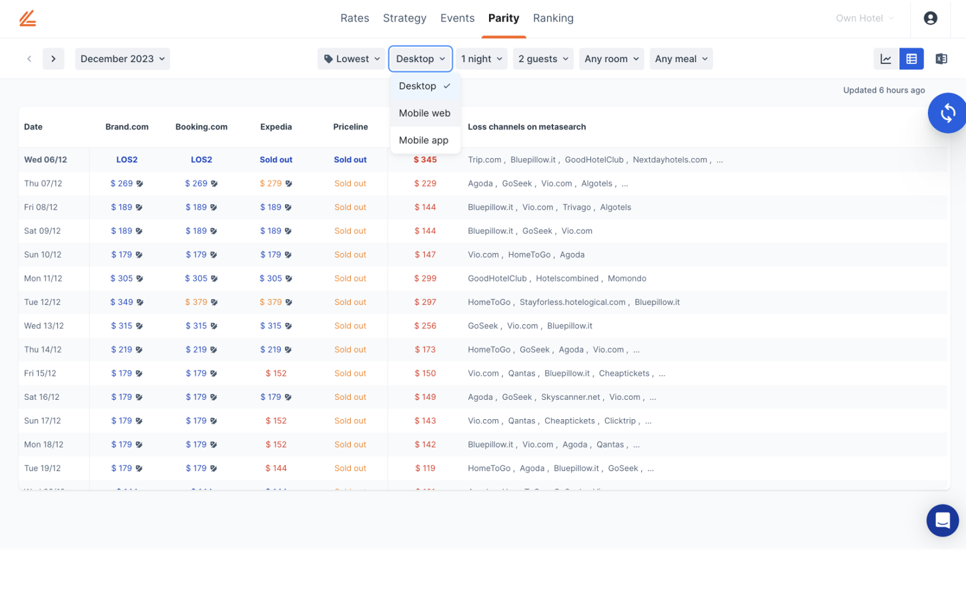
Task: Click the badge icon beside Brand.com $179 on Sun 17/12
Action: pyautogui.click(x=139, y=421)
